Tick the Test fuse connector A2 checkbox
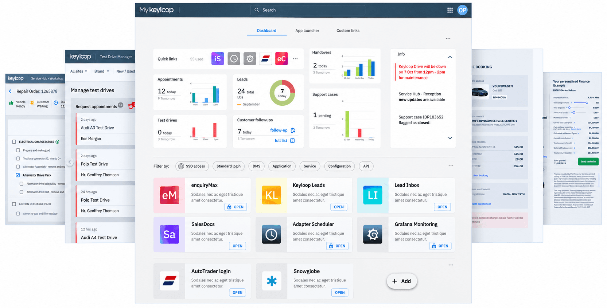Viewport: 607px width, 308px height. pyautogui.click(x=18, y=159)
